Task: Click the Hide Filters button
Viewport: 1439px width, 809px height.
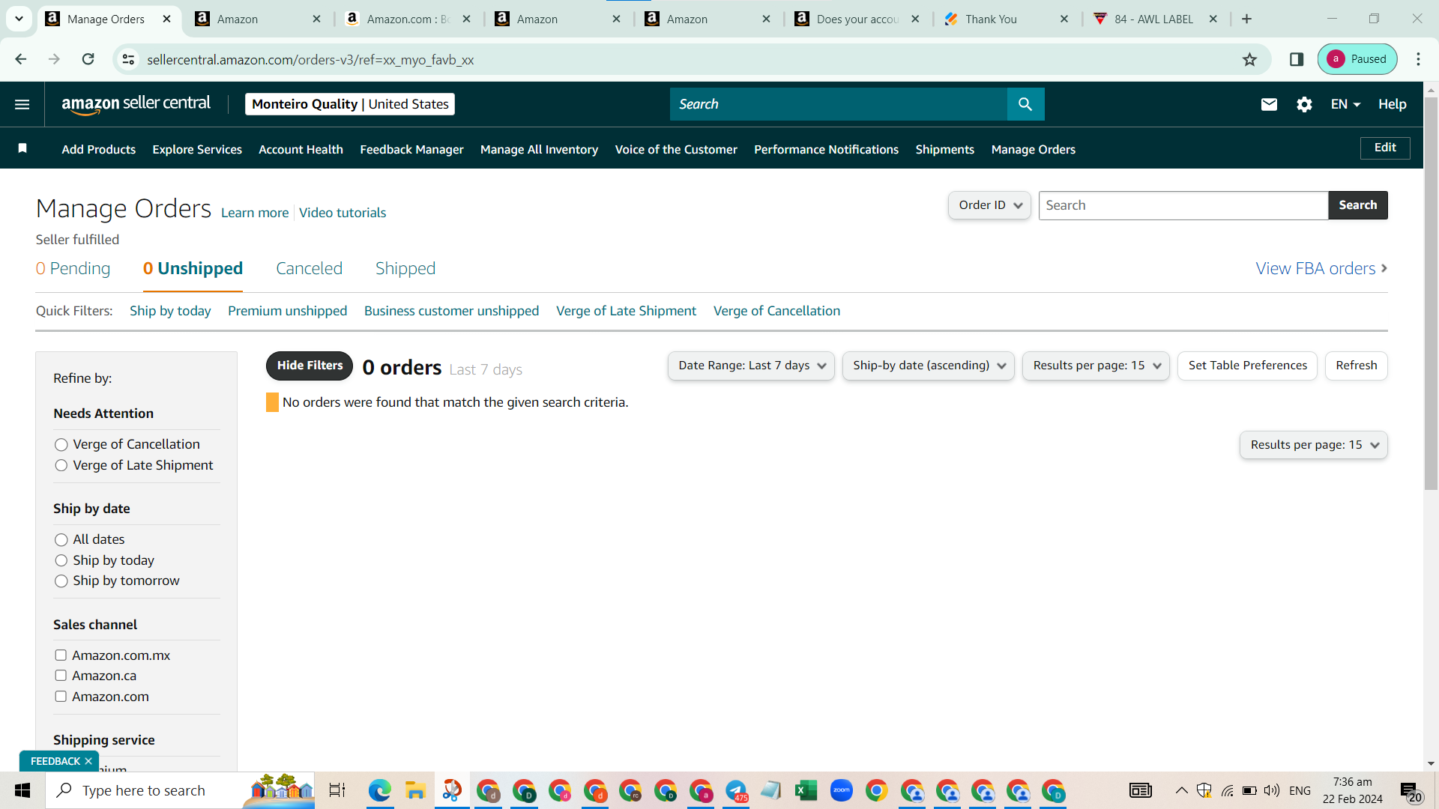Action: [x=310, y=366]
